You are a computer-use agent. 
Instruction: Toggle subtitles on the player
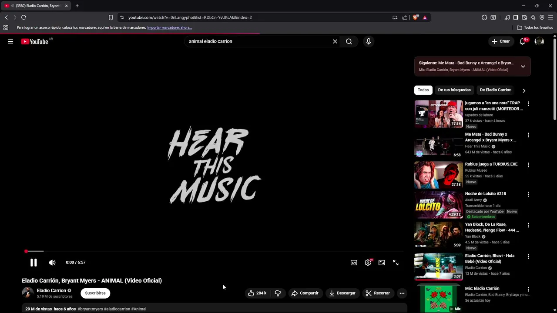(x=354, y=263)
